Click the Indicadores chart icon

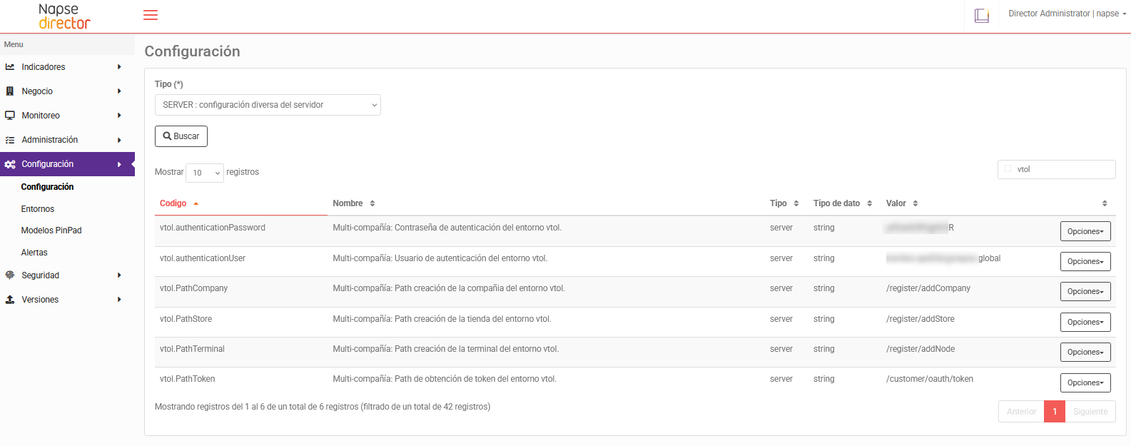click(10, 67)
